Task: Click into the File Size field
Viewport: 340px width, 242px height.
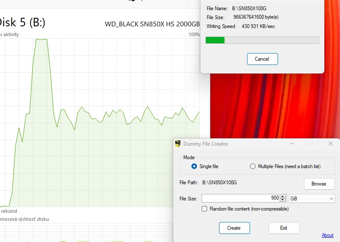Action: (240, 198)
